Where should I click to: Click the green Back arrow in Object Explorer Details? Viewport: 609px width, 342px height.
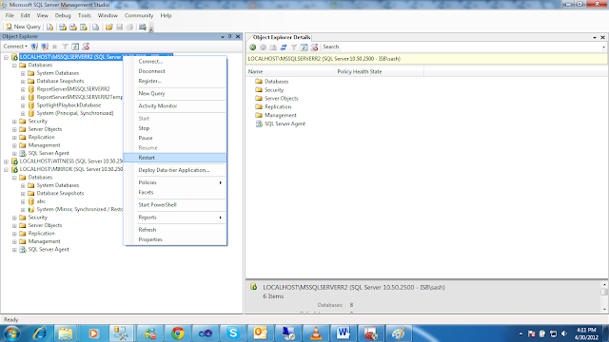(253, 47)
